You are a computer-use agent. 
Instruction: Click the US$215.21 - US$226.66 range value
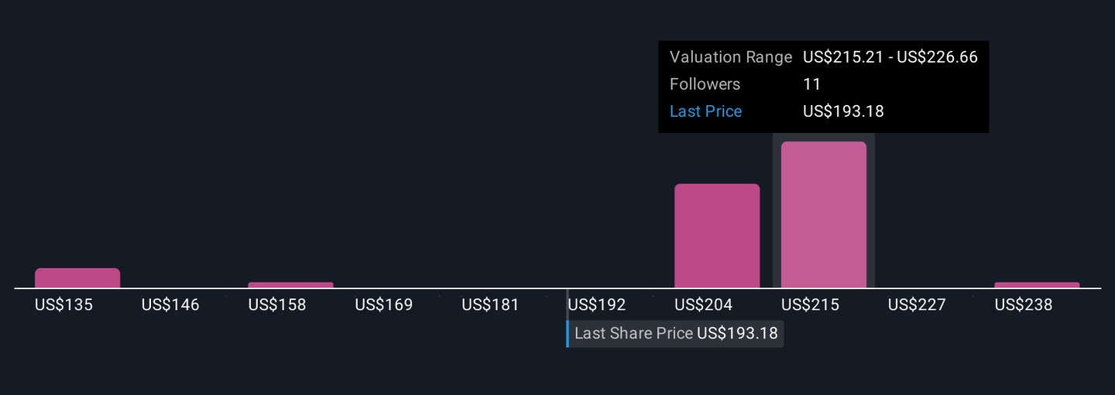coord(890,57)
